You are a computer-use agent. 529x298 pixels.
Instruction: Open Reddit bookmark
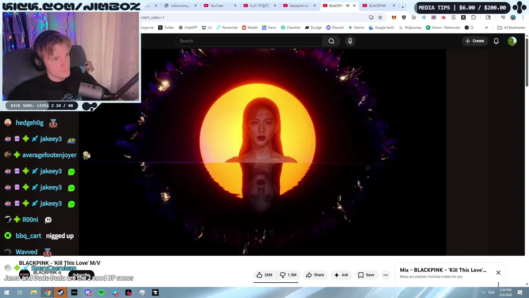point(250,28)
